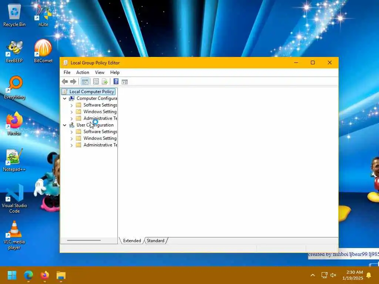Select Administrative Templates folder under User Configuration

(97, 145)
